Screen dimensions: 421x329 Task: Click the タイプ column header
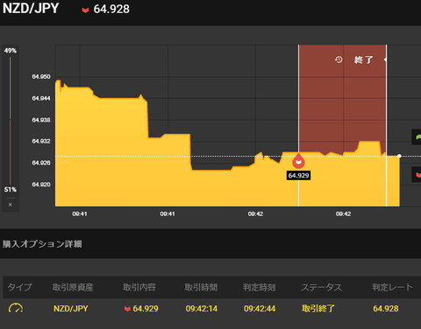pos(19,287)
